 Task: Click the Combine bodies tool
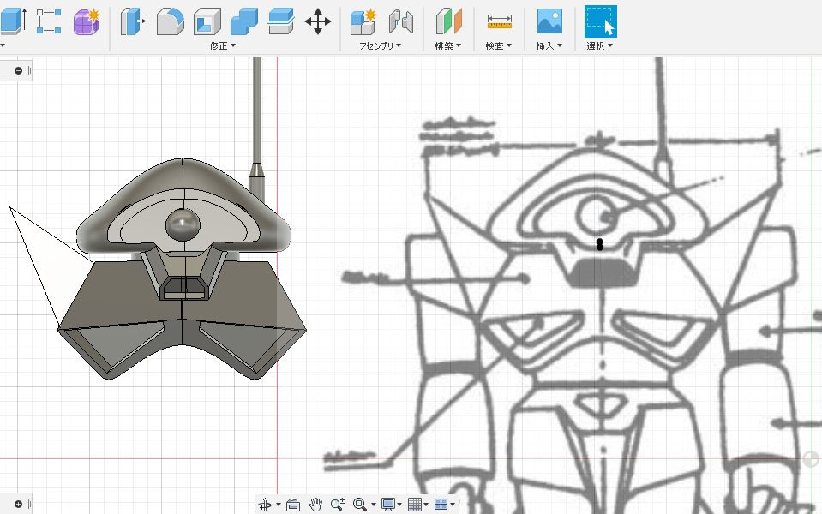pyautogui.click(x=244, y=21)
